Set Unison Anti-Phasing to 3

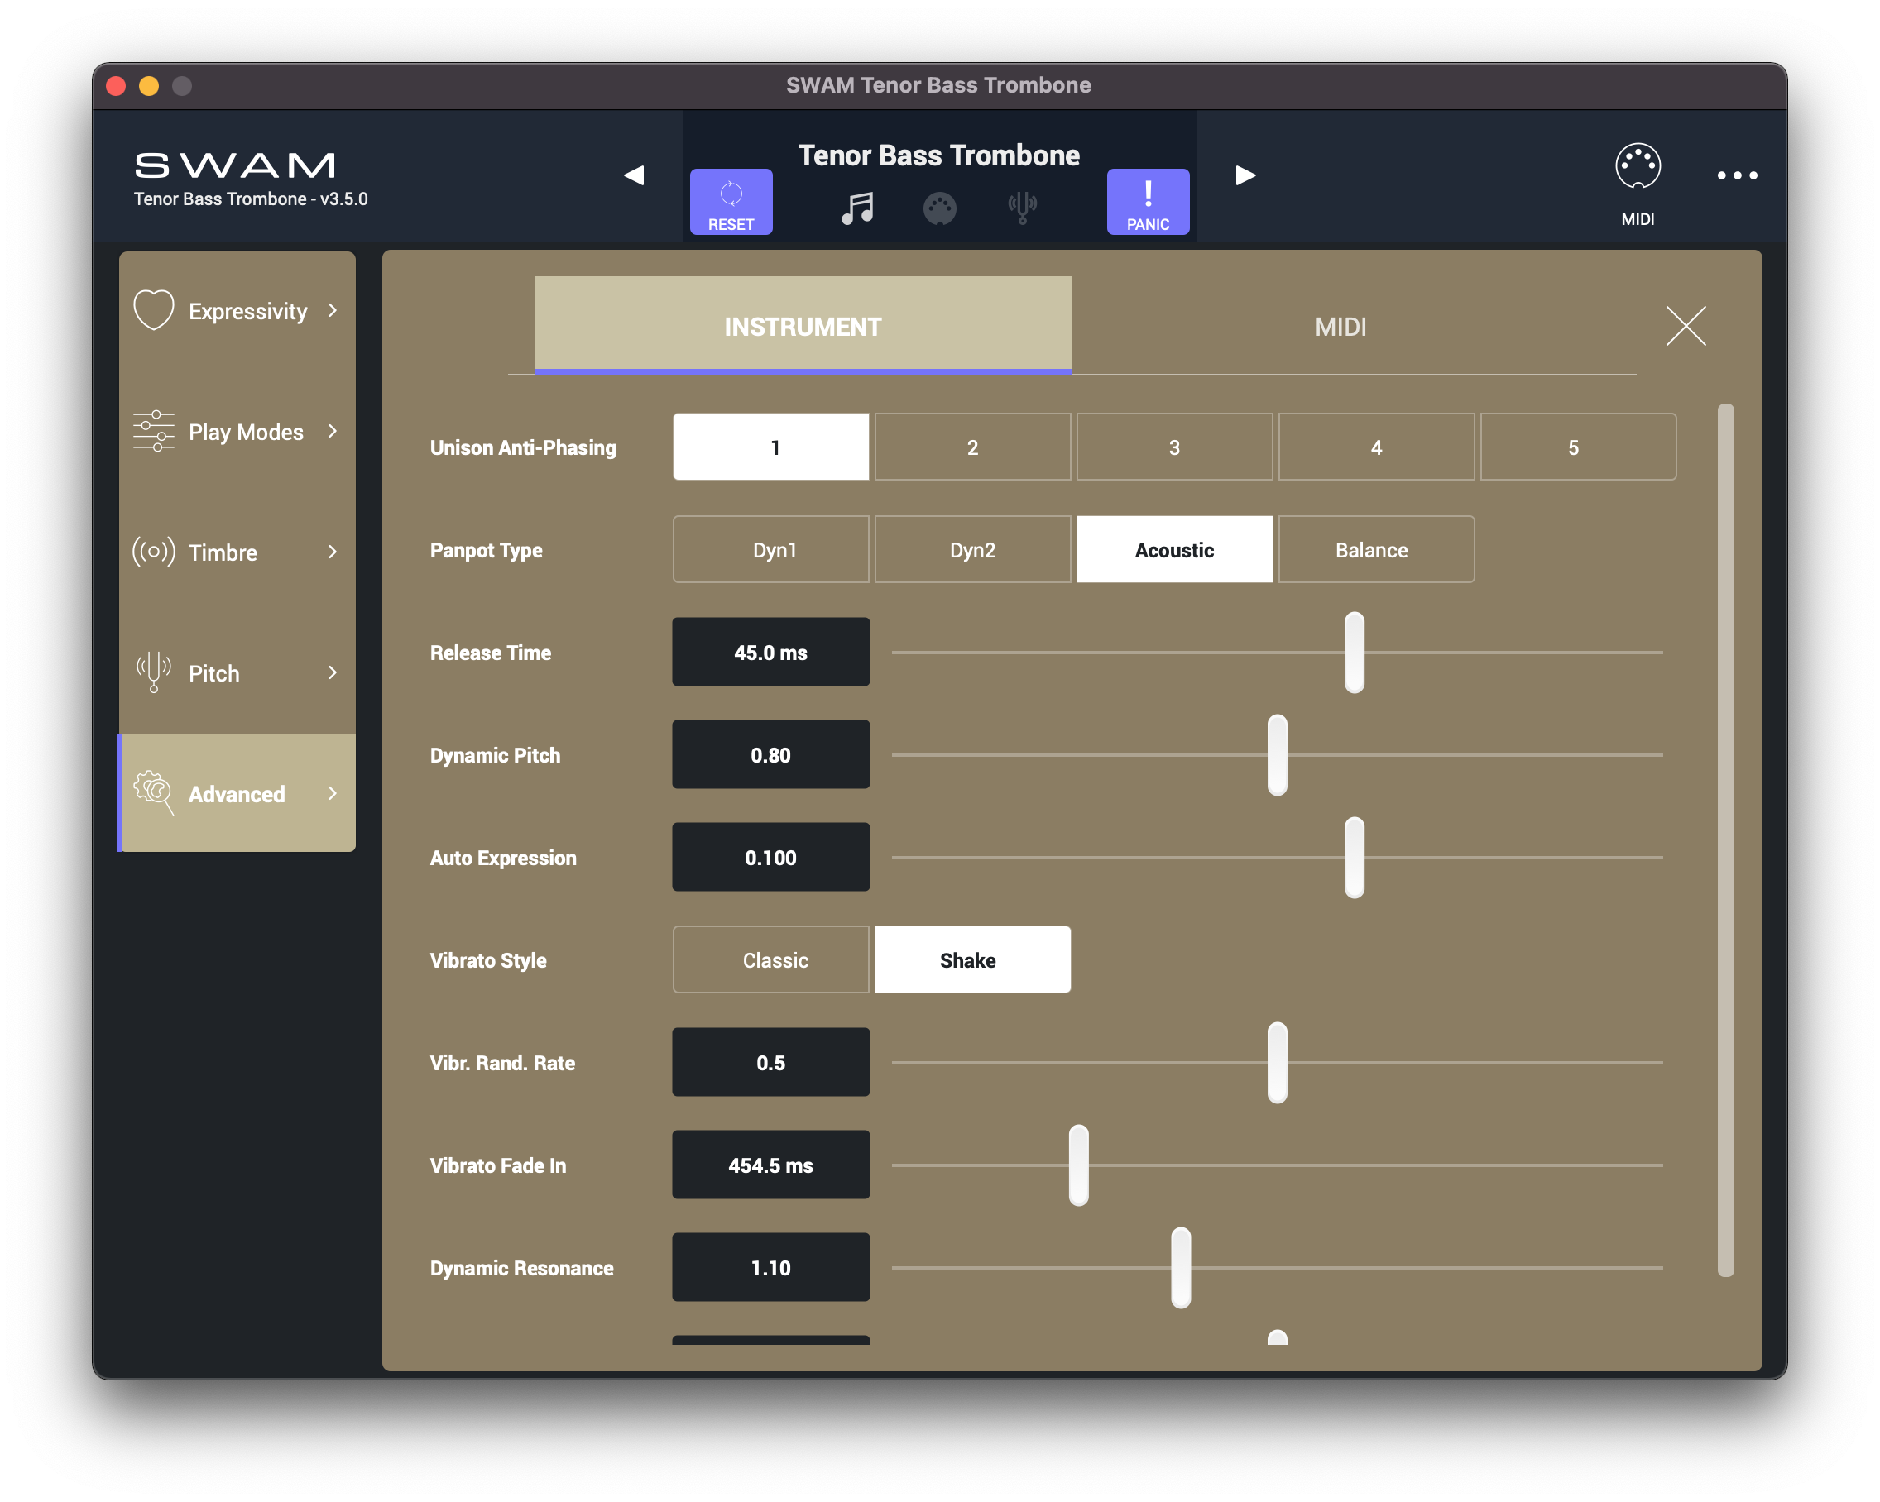1173,447
